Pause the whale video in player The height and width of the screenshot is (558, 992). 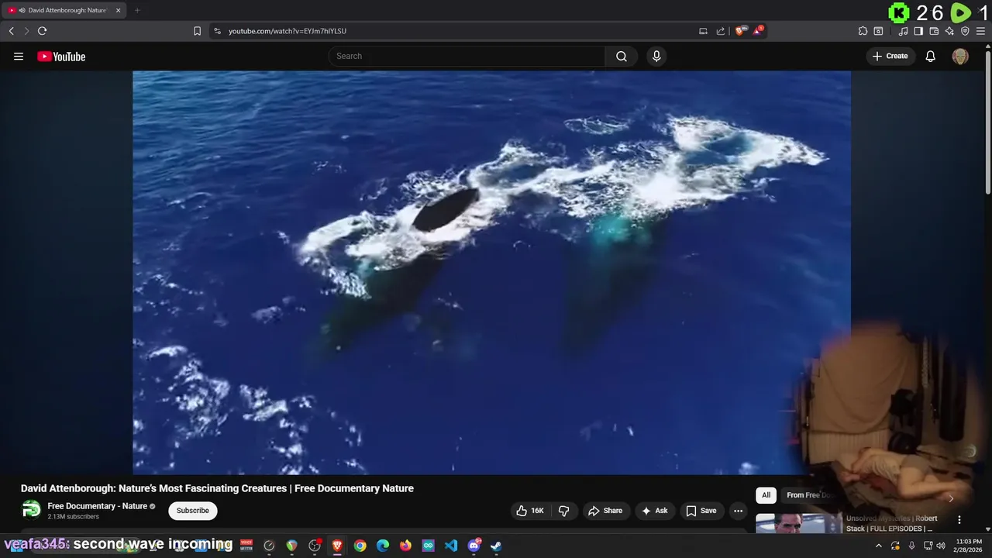491,272
